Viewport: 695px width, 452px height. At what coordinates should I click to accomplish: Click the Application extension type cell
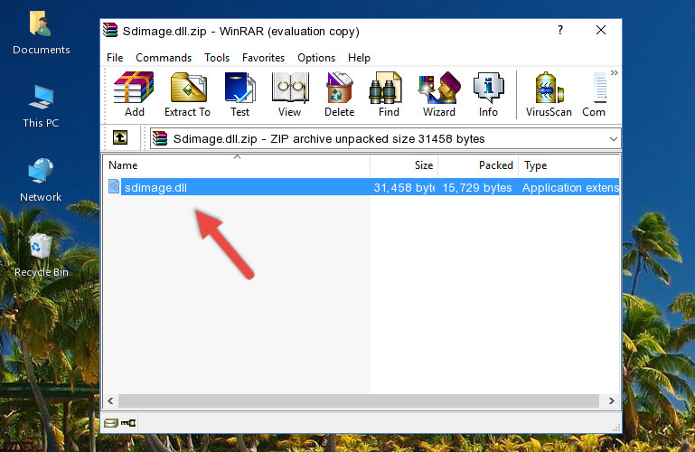(570, 187)
